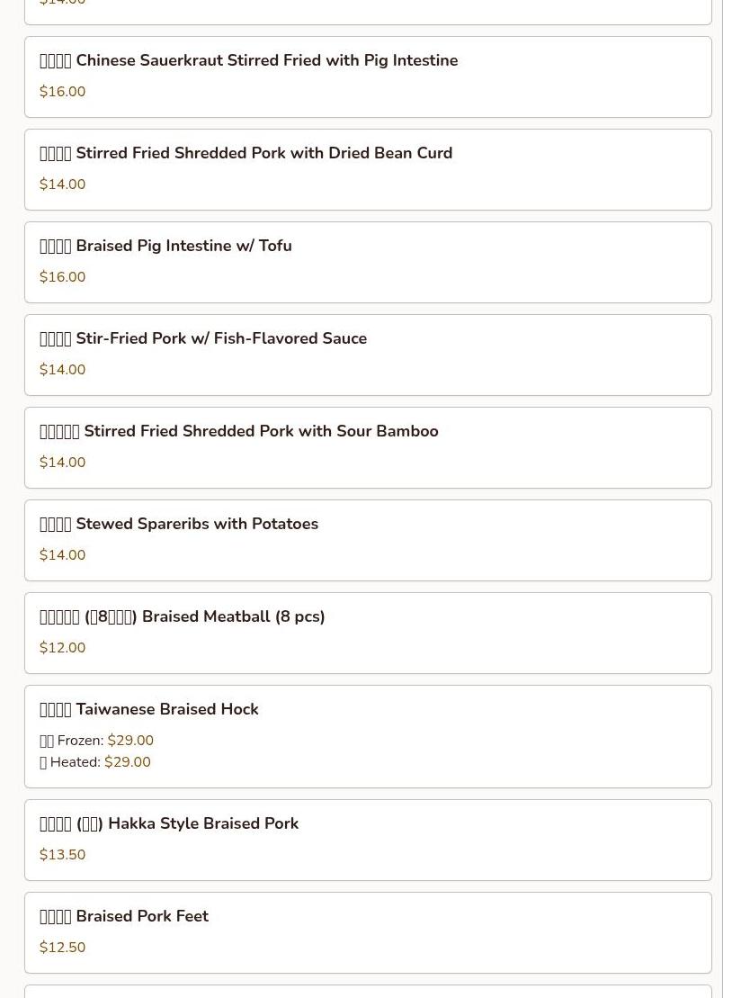Open Chinese Sauerkraut Stirred Fried with Pig Intestine
This screenshot has height=998, width=741.
(x=368, y=77)
